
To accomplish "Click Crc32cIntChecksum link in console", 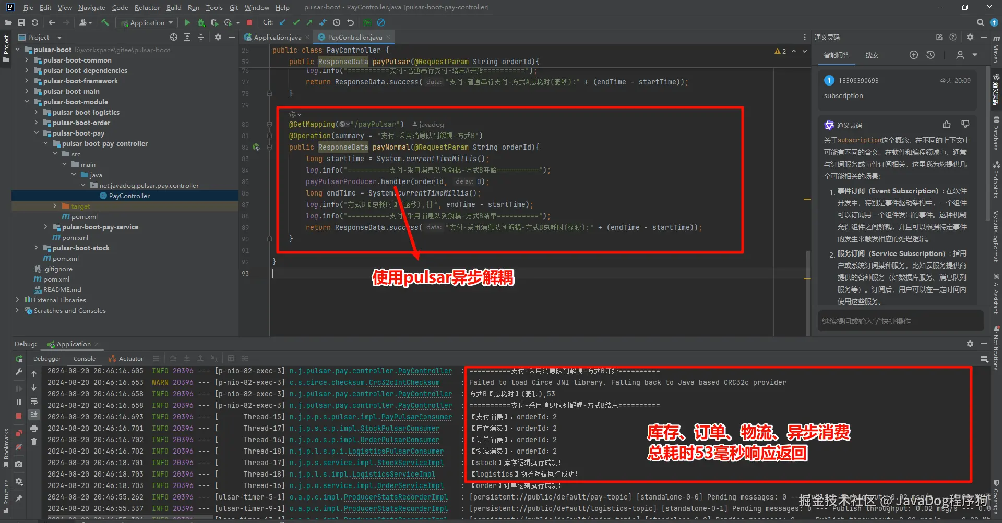I will (x=404, y=383).
